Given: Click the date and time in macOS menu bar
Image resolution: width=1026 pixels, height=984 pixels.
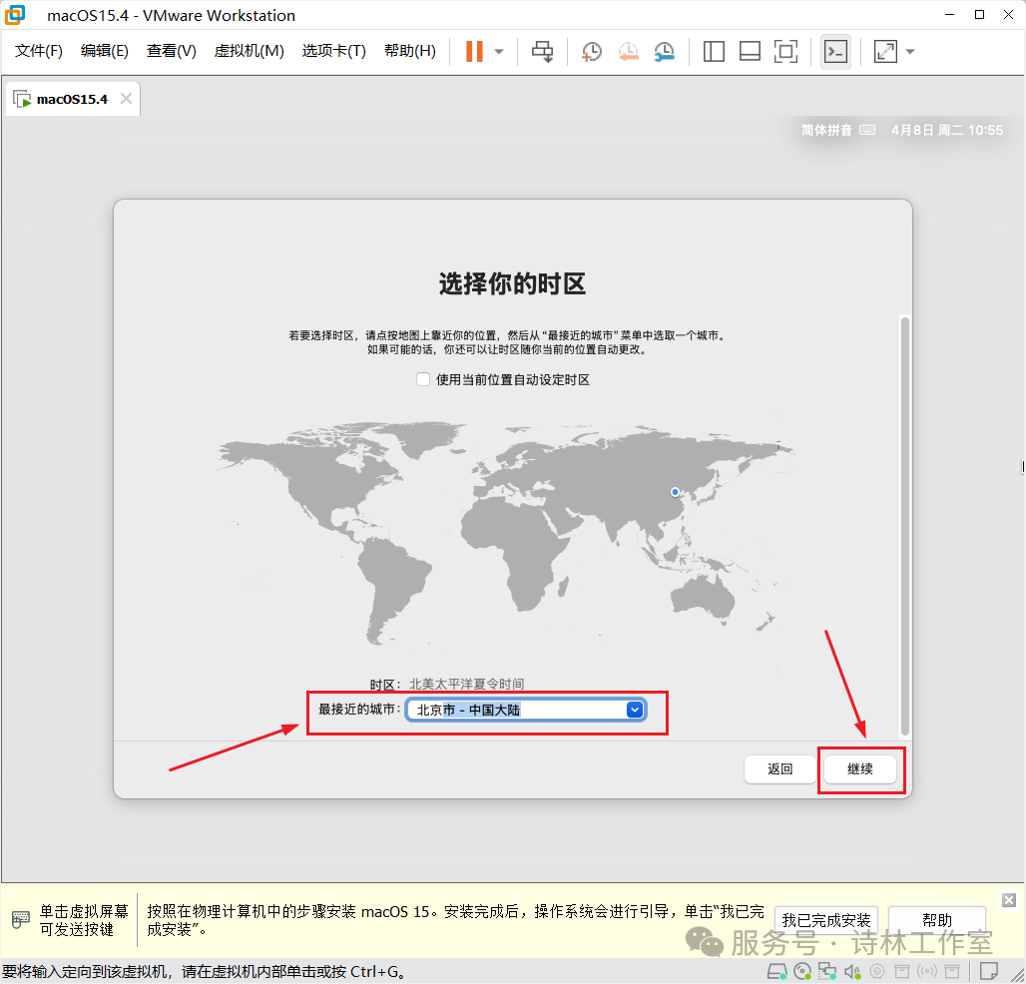Looking at the screenshot, I should coord(947,130).
